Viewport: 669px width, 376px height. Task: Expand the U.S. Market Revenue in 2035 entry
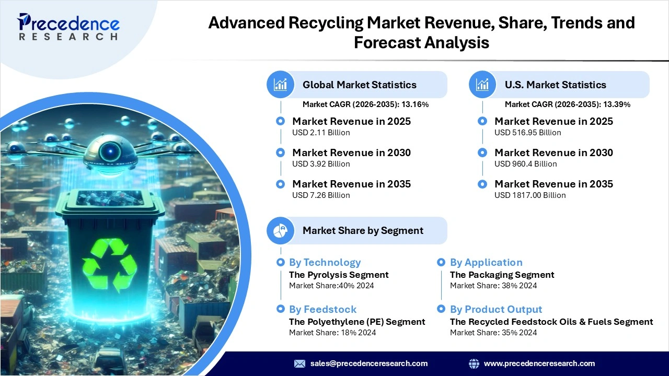[x=553, y=184]
